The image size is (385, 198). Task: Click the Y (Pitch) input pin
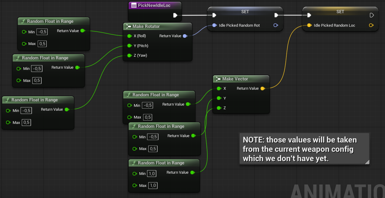pos(129,46)
